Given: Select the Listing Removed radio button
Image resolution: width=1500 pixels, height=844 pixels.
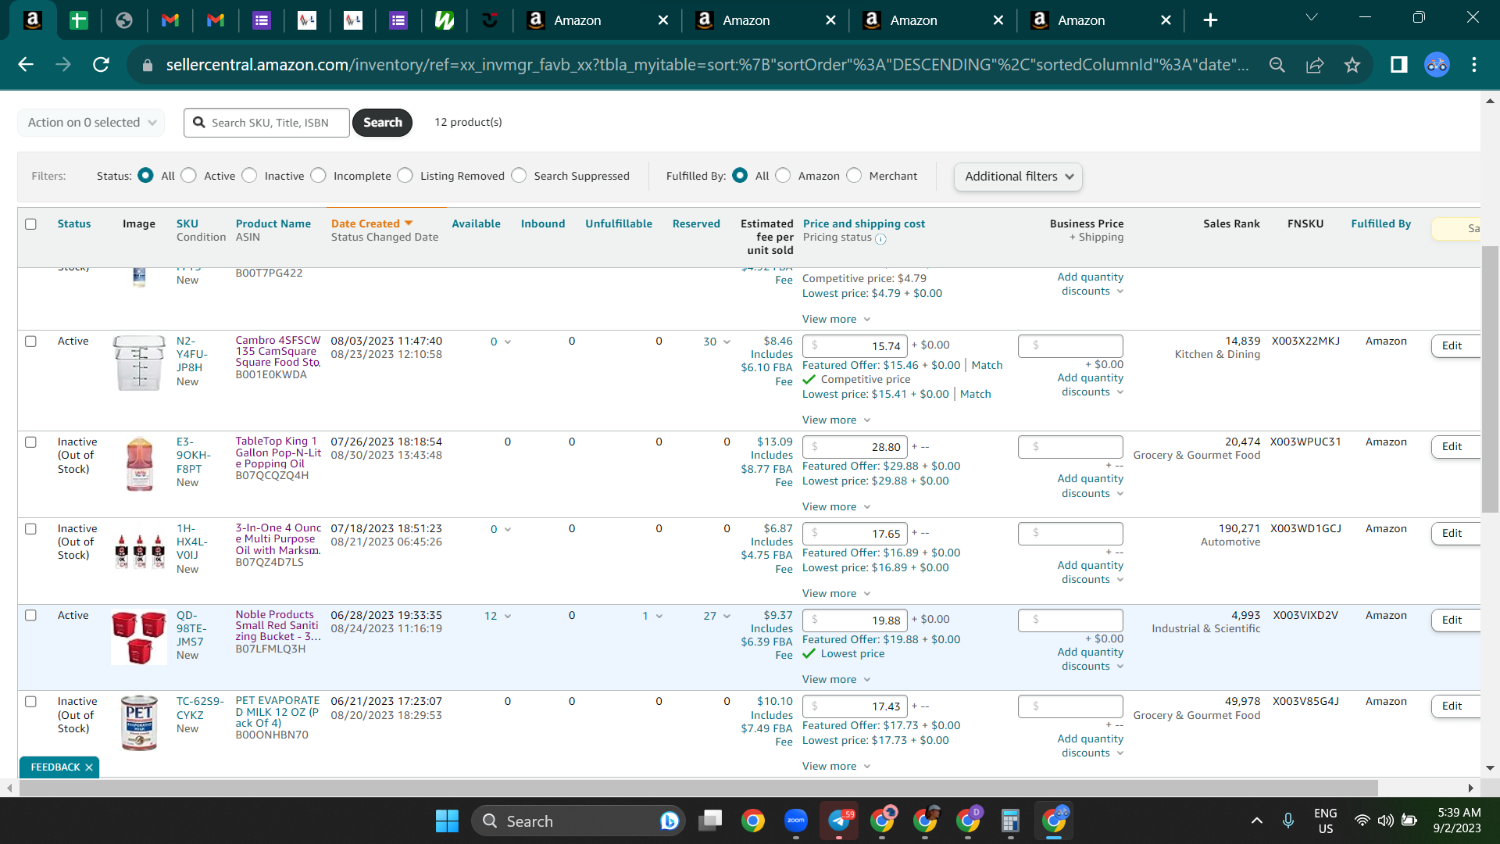Looking at the screenshot, I should pos(405,176).
